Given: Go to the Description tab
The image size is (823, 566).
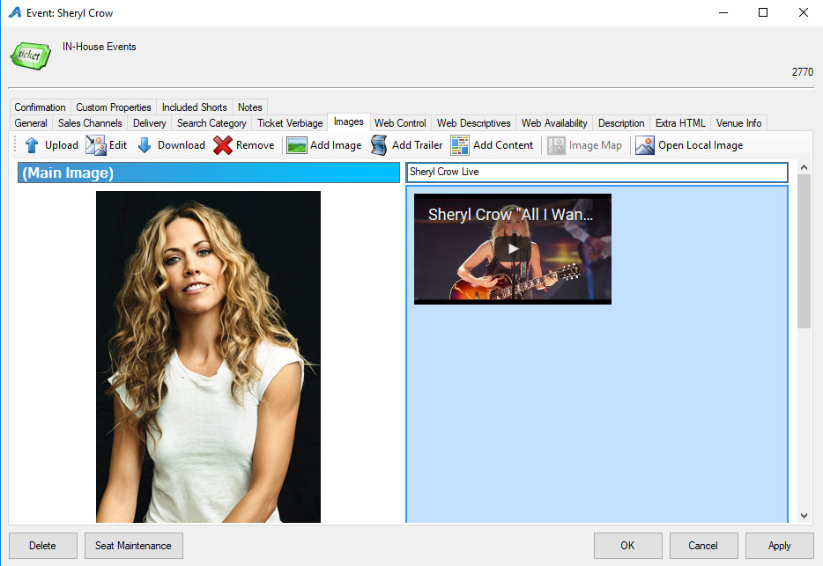Looking at the screenshot, I should point(621,122).
